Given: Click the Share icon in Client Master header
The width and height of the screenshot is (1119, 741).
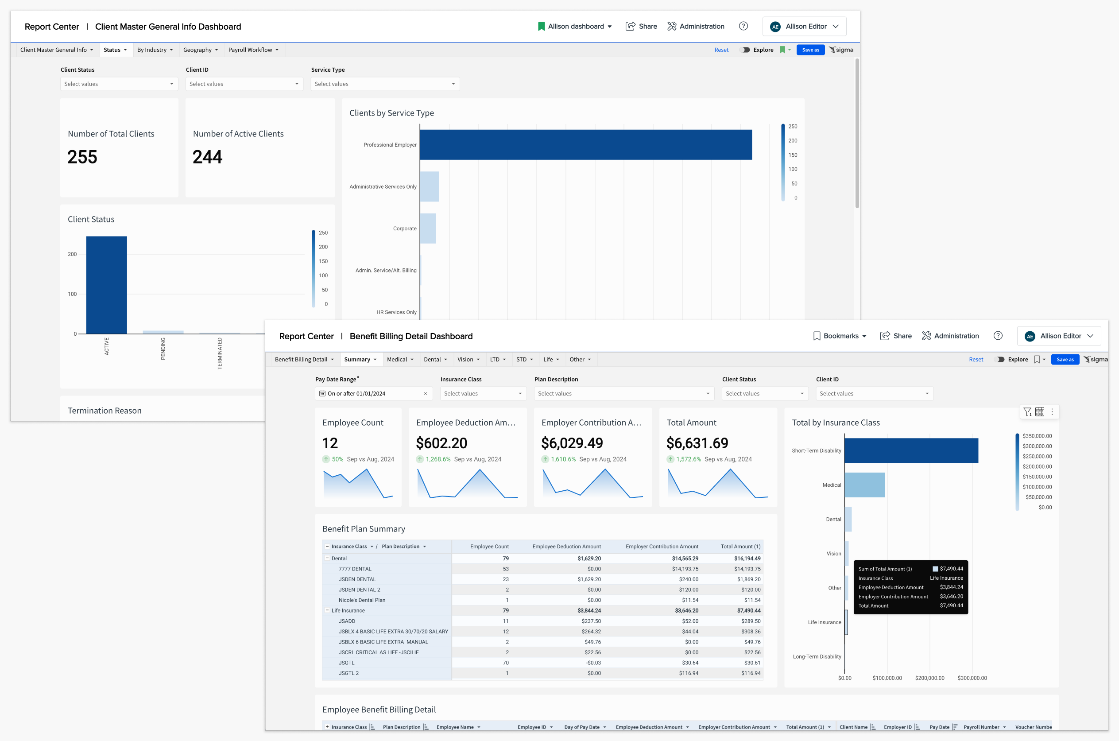Looking at the screenshot, I should 630,27.
